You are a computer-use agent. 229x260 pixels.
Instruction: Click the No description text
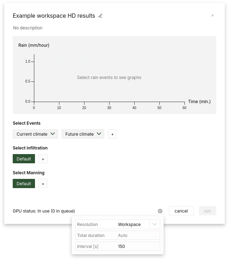coord(28,28)
